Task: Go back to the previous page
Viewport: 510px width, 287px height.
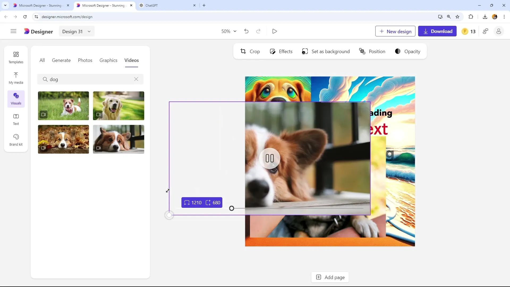Action: pos(6,17)
